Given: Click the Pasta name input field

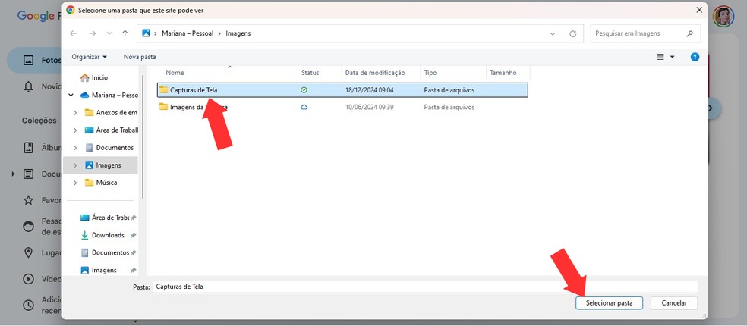Looking at the screenshot, I should coord(425,287).
